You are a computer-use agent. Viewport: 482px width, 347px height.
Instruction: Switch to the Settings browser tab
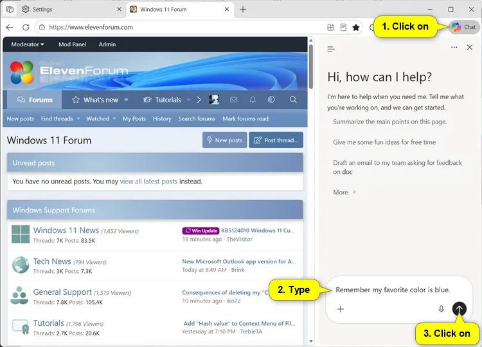coord(71,9)
